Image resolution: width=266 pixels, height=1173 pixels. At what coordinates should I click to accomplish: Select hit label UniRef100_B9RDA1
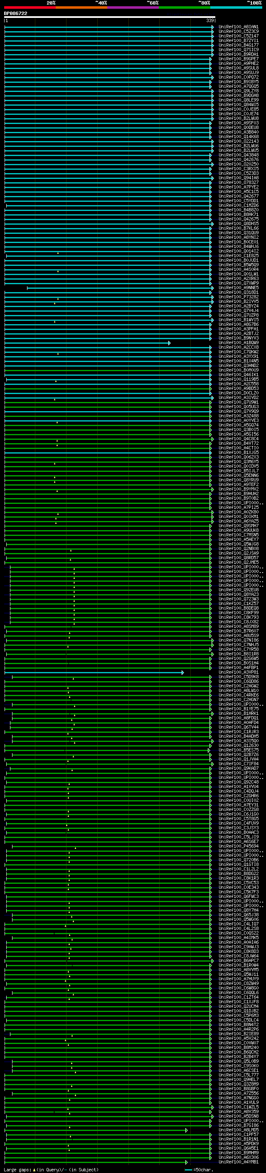pos(238,54)
